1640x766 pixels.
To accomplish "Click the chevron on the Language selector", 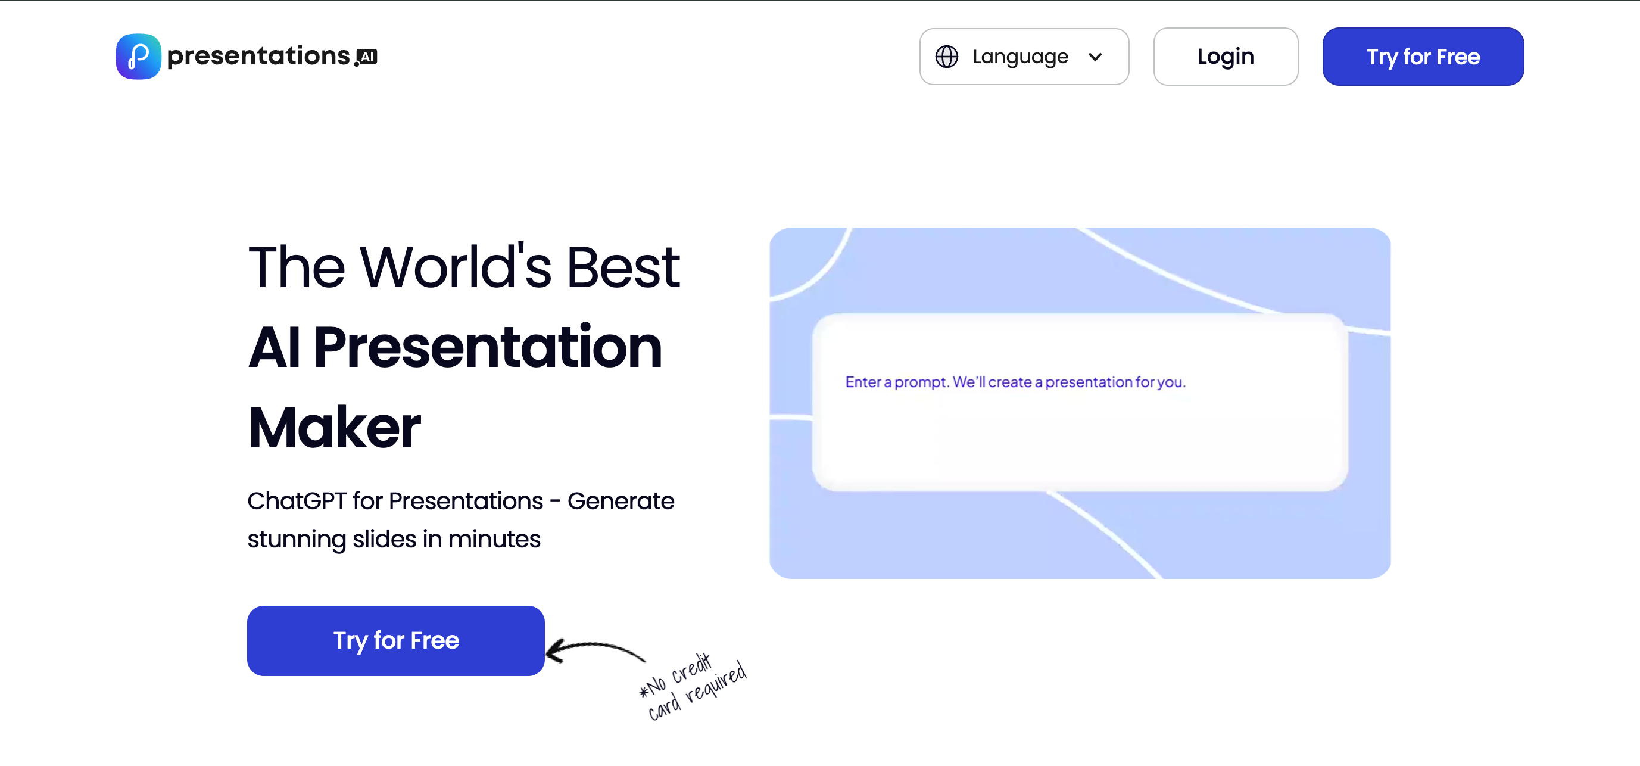I will (1096, 57).
